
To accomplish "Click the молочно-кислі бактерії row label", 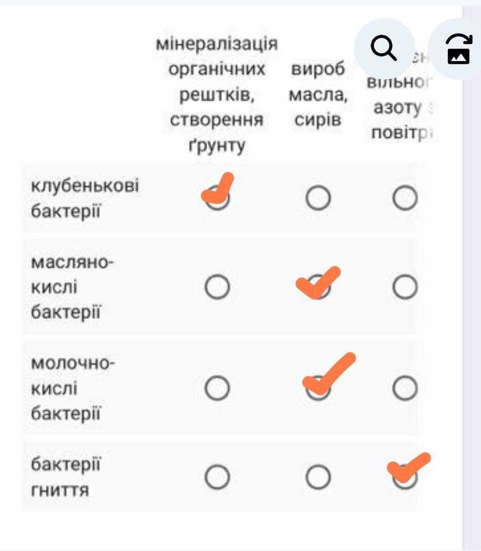I will tap(73, 388).
